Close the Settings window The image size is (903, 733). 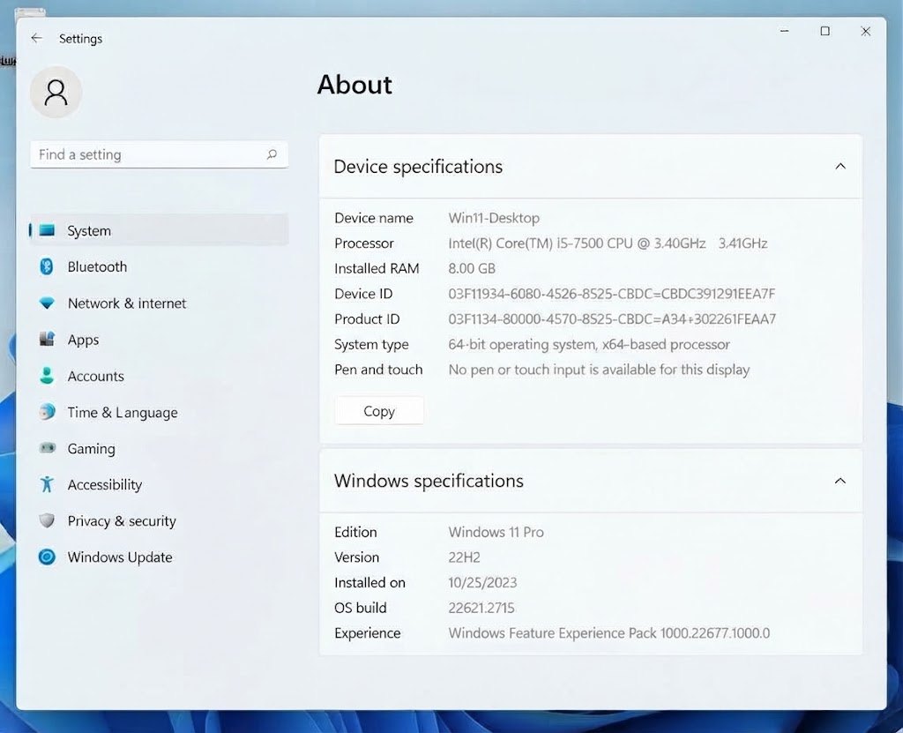(866, 31)
